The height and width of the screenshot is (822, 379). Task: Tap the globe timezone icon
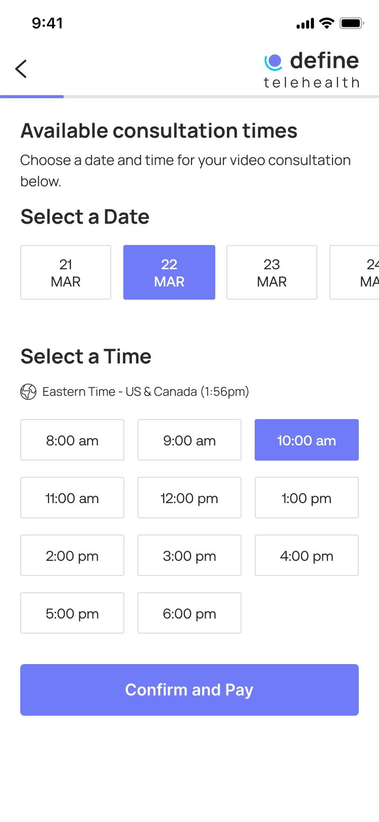pos(28,392)
